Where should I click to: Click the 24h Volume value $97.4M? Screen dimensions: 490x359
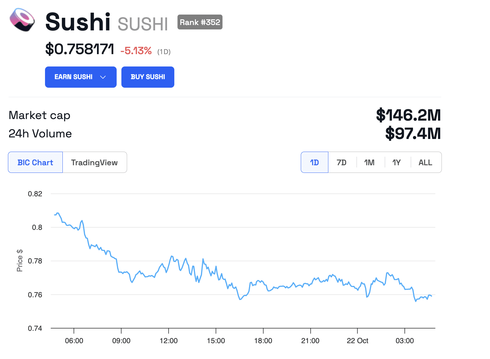tap(412, 133)
